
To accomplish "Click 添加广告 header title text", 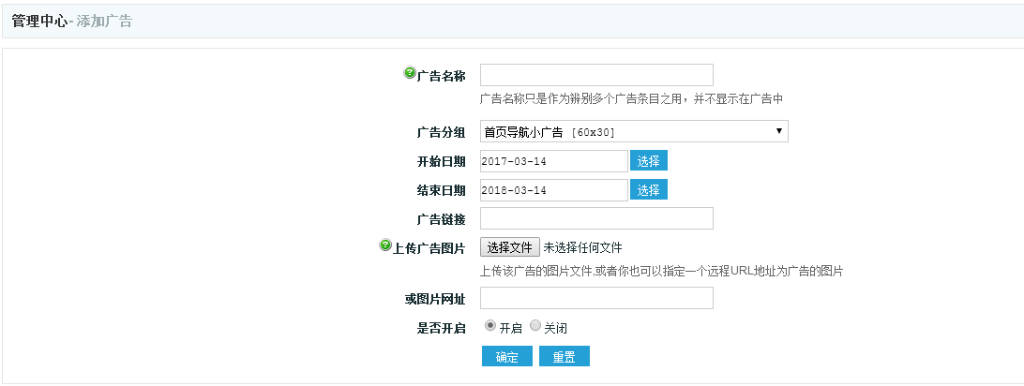I will coord(104,21).
